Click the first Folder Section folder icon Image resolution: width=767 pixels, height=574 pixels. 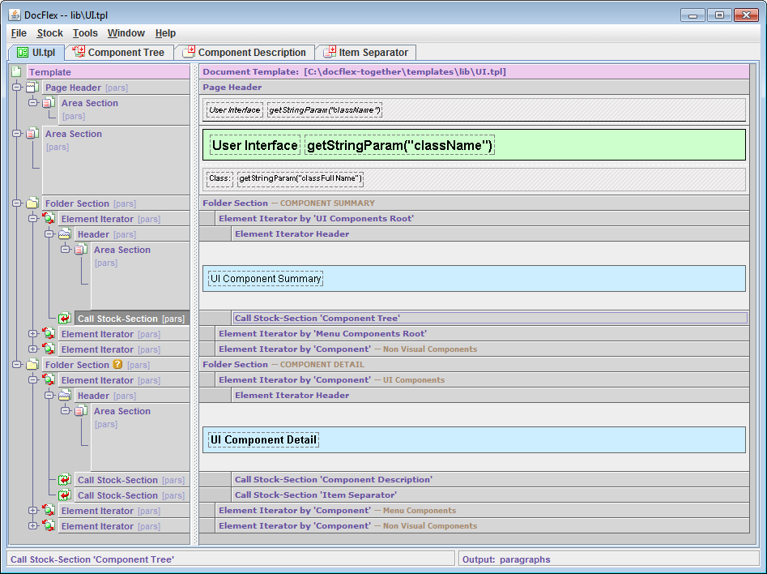coord(32,203)
